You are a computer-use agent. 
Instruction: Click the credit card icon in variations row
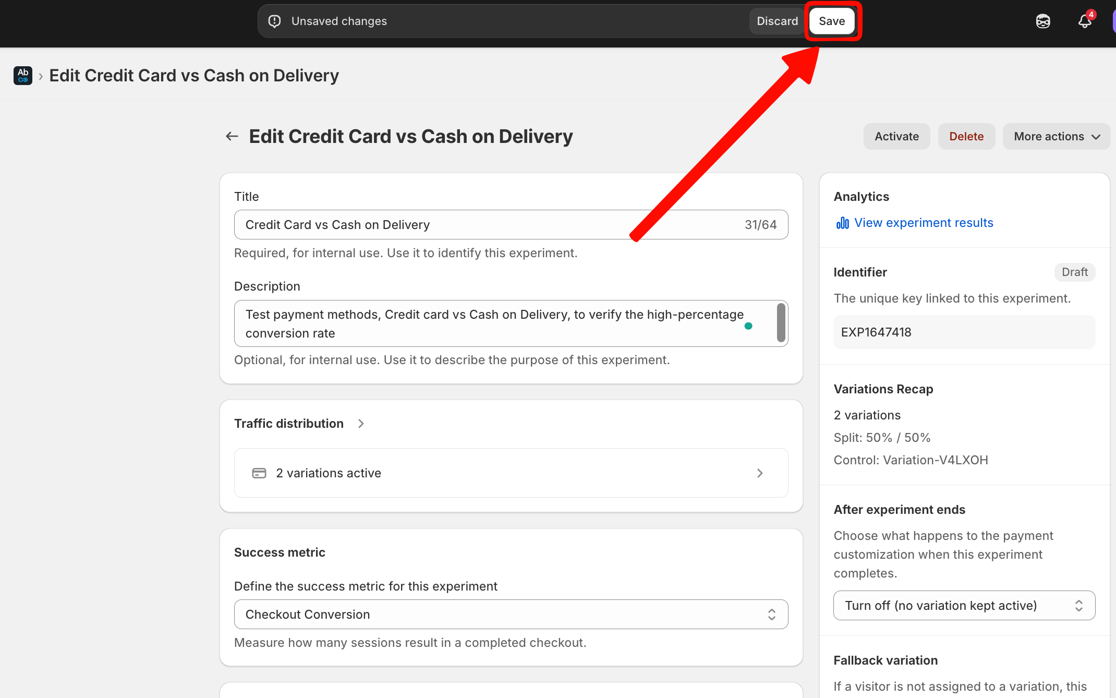pos(259,473)
